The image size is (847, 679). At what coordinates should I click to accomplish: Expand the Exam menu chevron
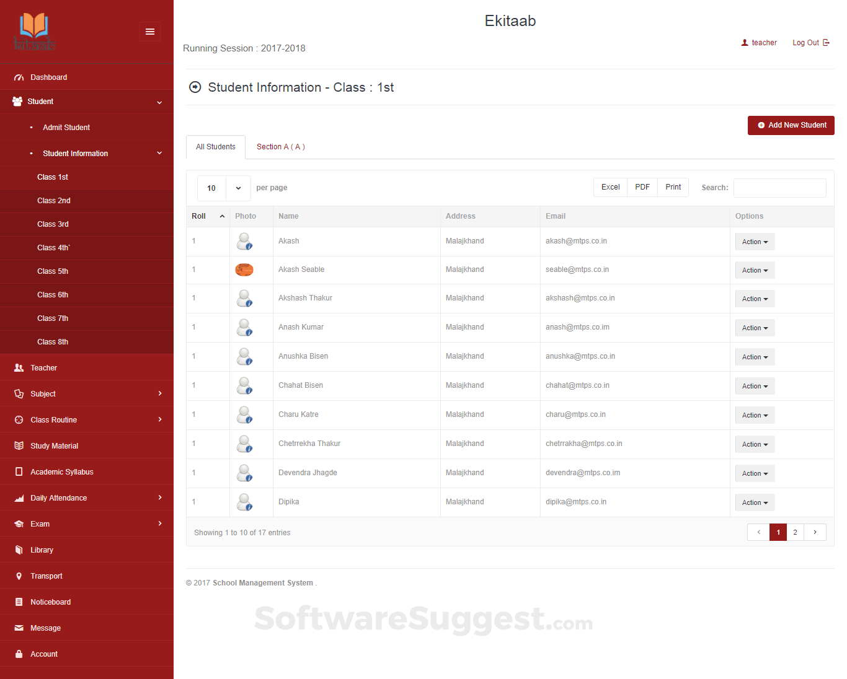[160, 523]
